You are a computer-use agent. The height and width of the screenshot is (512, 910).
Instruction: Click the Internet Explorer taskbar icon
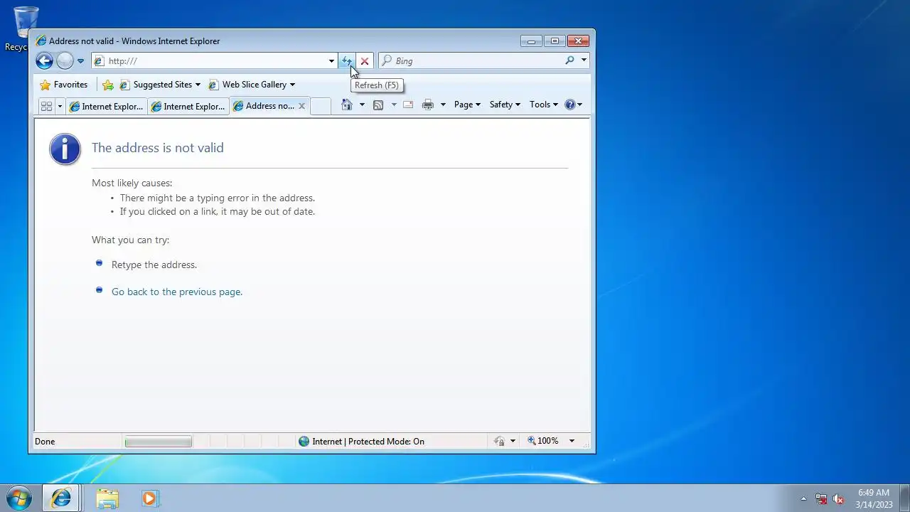pyautogui.click(x=61, y=498)
